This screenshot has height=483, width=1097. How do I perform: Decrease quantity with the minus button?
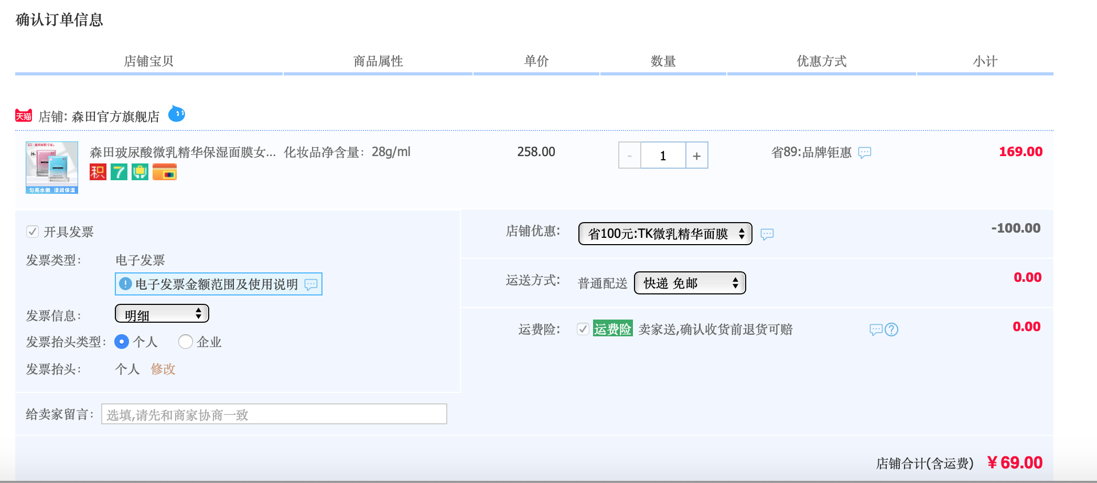click(630, 156)
